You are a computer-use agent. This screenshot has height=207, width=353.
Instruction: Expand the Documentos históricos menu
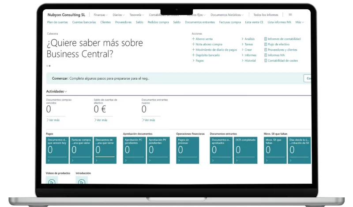(227, 15)
